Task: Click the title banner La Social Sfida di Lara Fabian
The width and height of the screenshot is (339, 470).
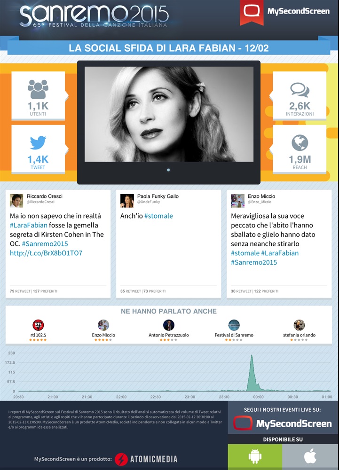Action: 169,48
